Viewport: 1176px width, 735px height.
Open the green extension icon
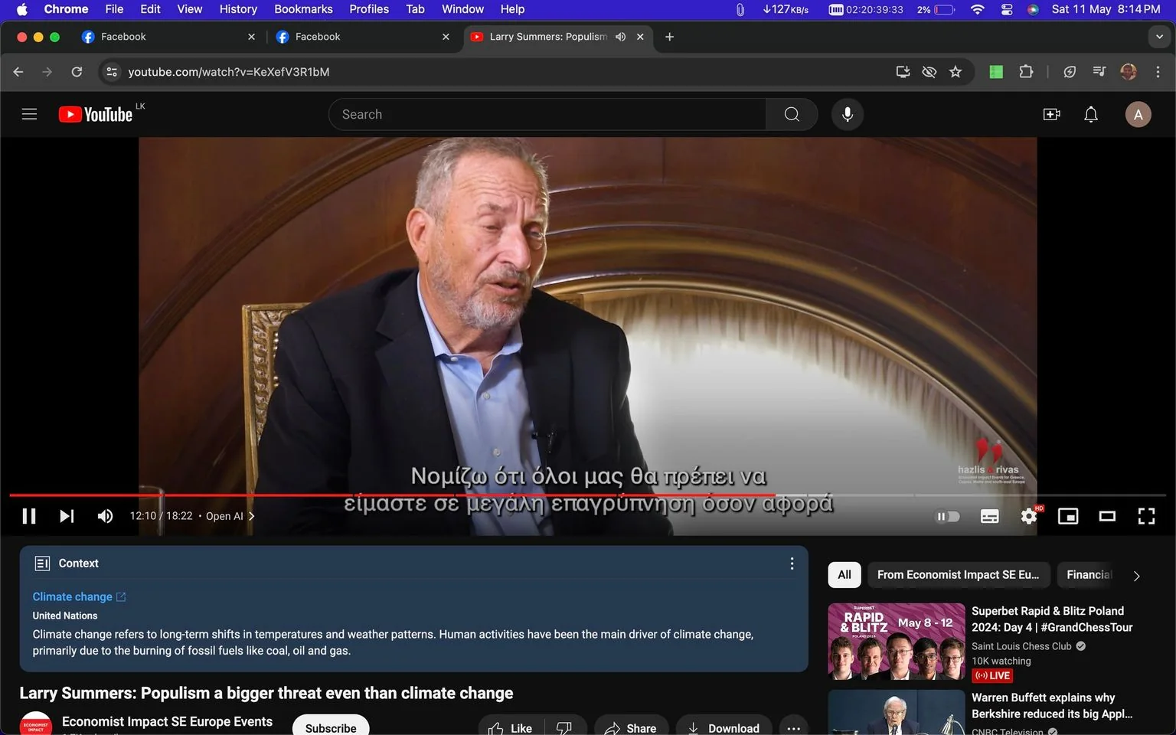click(x=996, y=72)
